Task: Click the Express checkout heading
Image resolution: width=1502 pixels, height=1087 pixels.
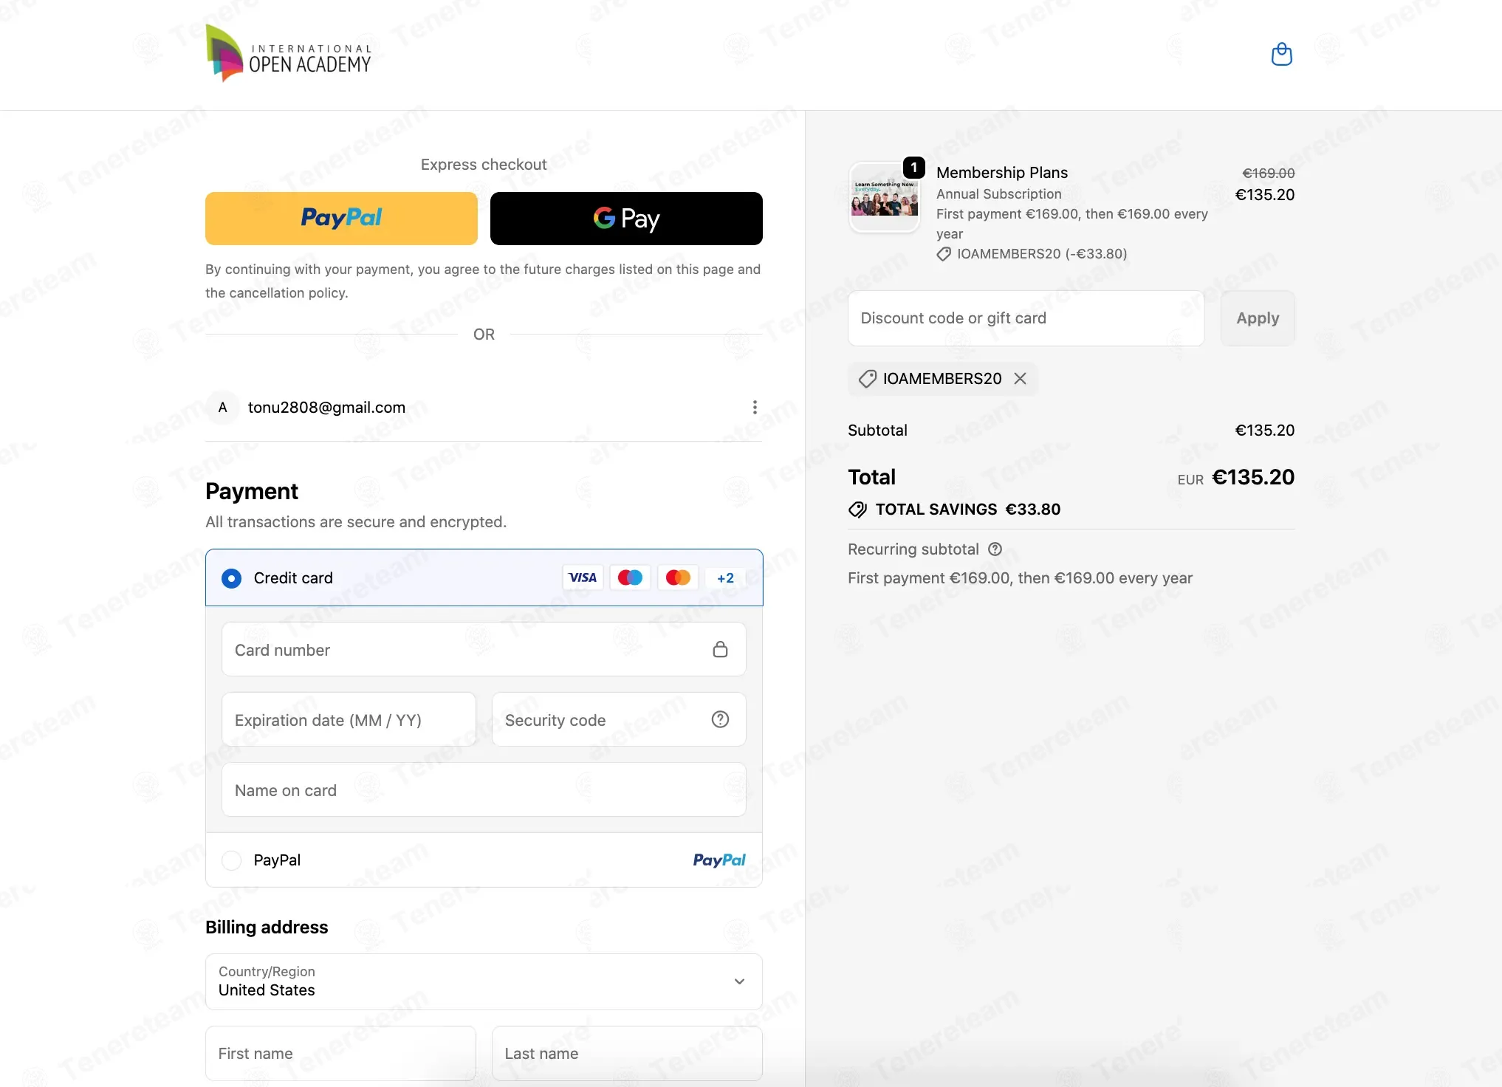Action: 484,165
